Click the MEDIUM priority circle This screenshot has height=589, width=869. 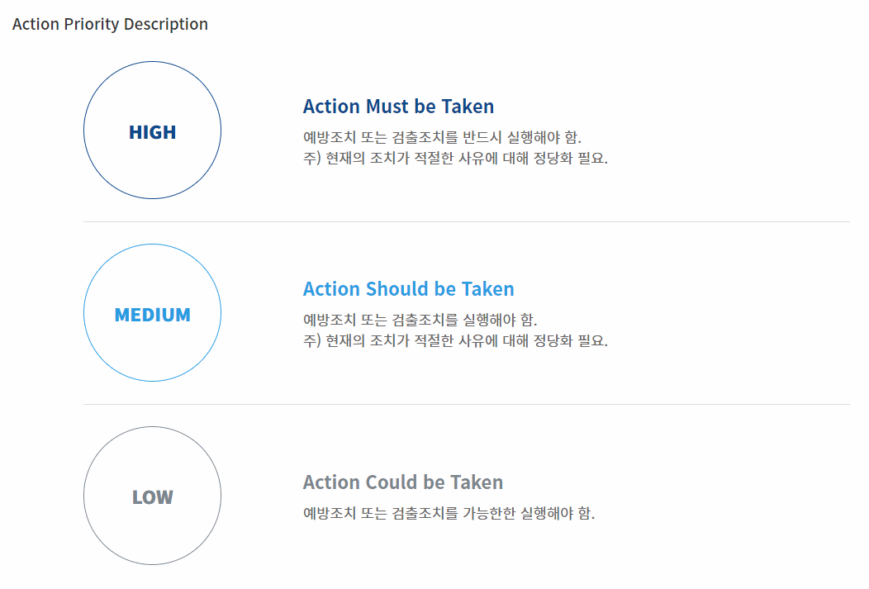pyautogui.click(x=153, y=312)
